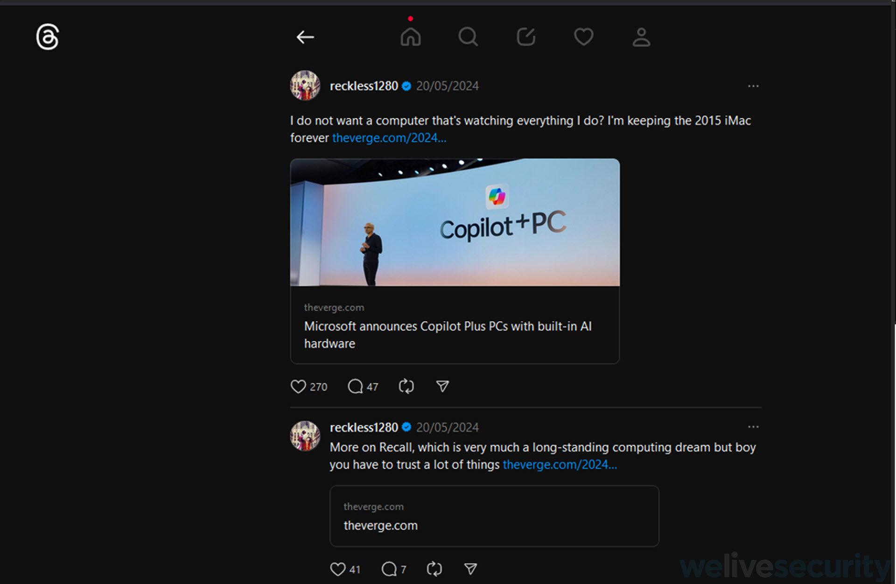Click the Threads home icon

pos(410,36)
